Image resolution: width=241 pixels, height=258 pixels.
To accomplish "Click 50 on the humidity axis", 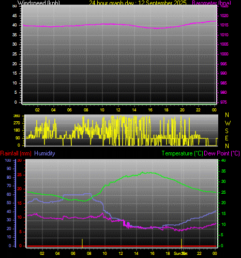I will point(9,203).
